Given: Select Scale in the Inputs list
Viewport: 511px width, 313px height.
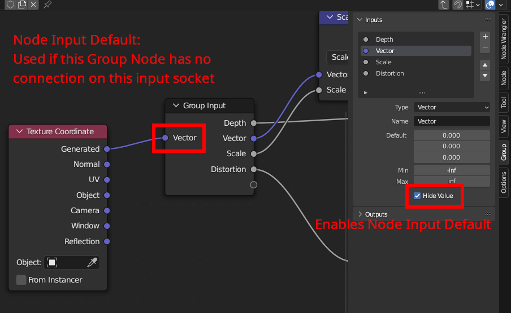Looking at the screenshot, I should [x=416, y=62].
